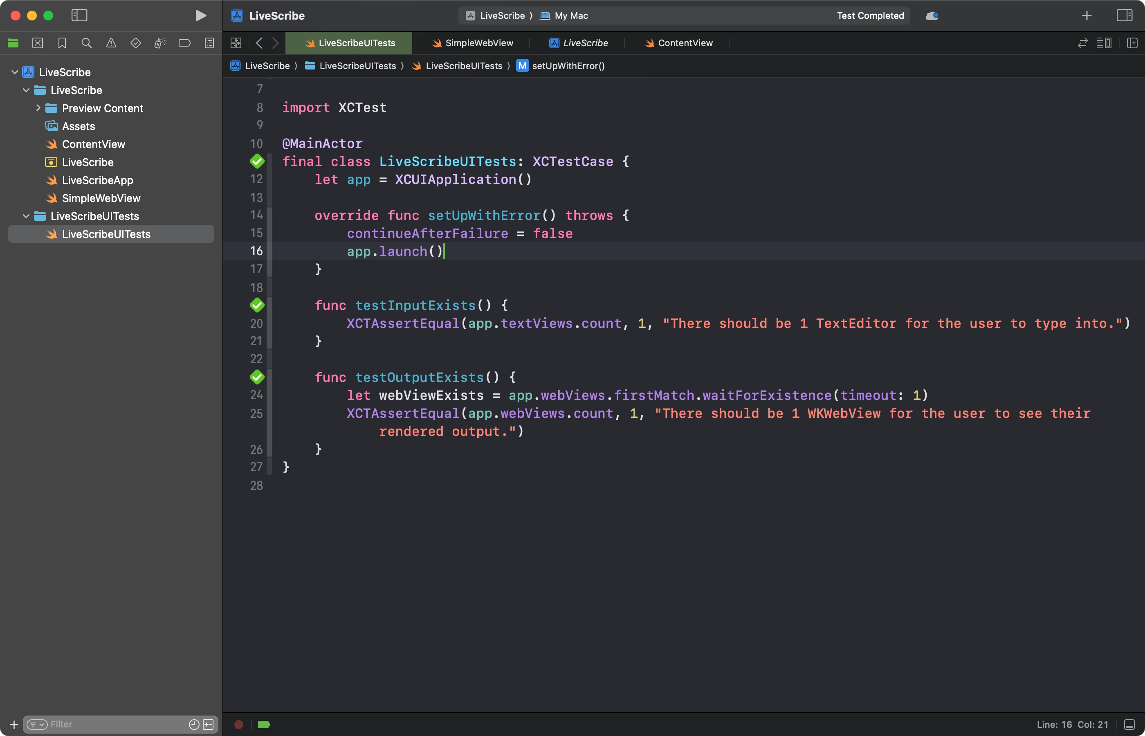Viewport: 1145px width, 736px height.
Task: Toggle the right inspector panel
Action: pos(1124,16)
